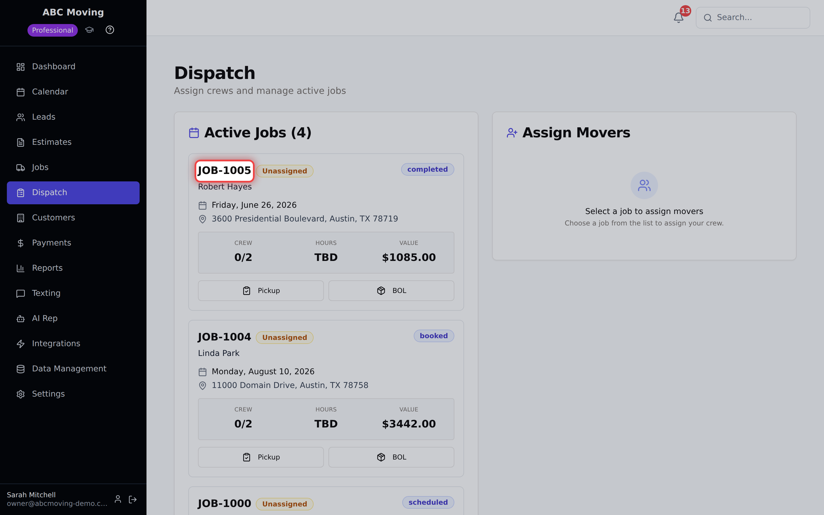Screen dimensions: 824x515
Task: Click the Dispatch clipboard icon in sidebar
Action: (20, 193)
